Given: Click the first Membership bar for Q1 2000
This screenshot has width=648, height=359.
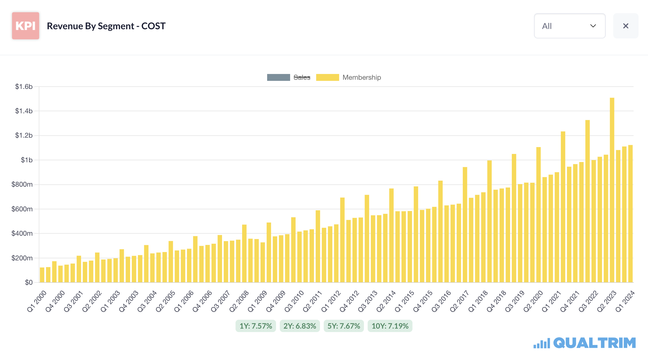Looking at the screenshot, I should 42,275.
